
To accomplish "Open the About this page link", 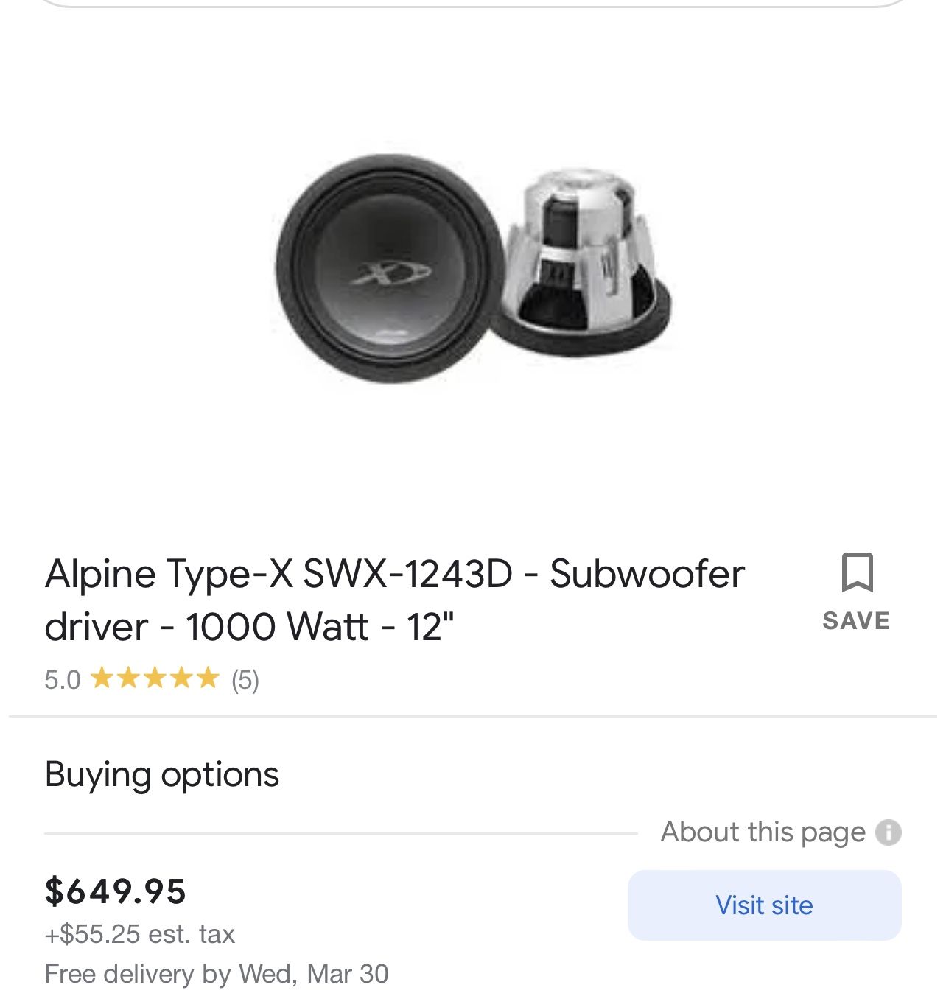I will coord(763,832).
